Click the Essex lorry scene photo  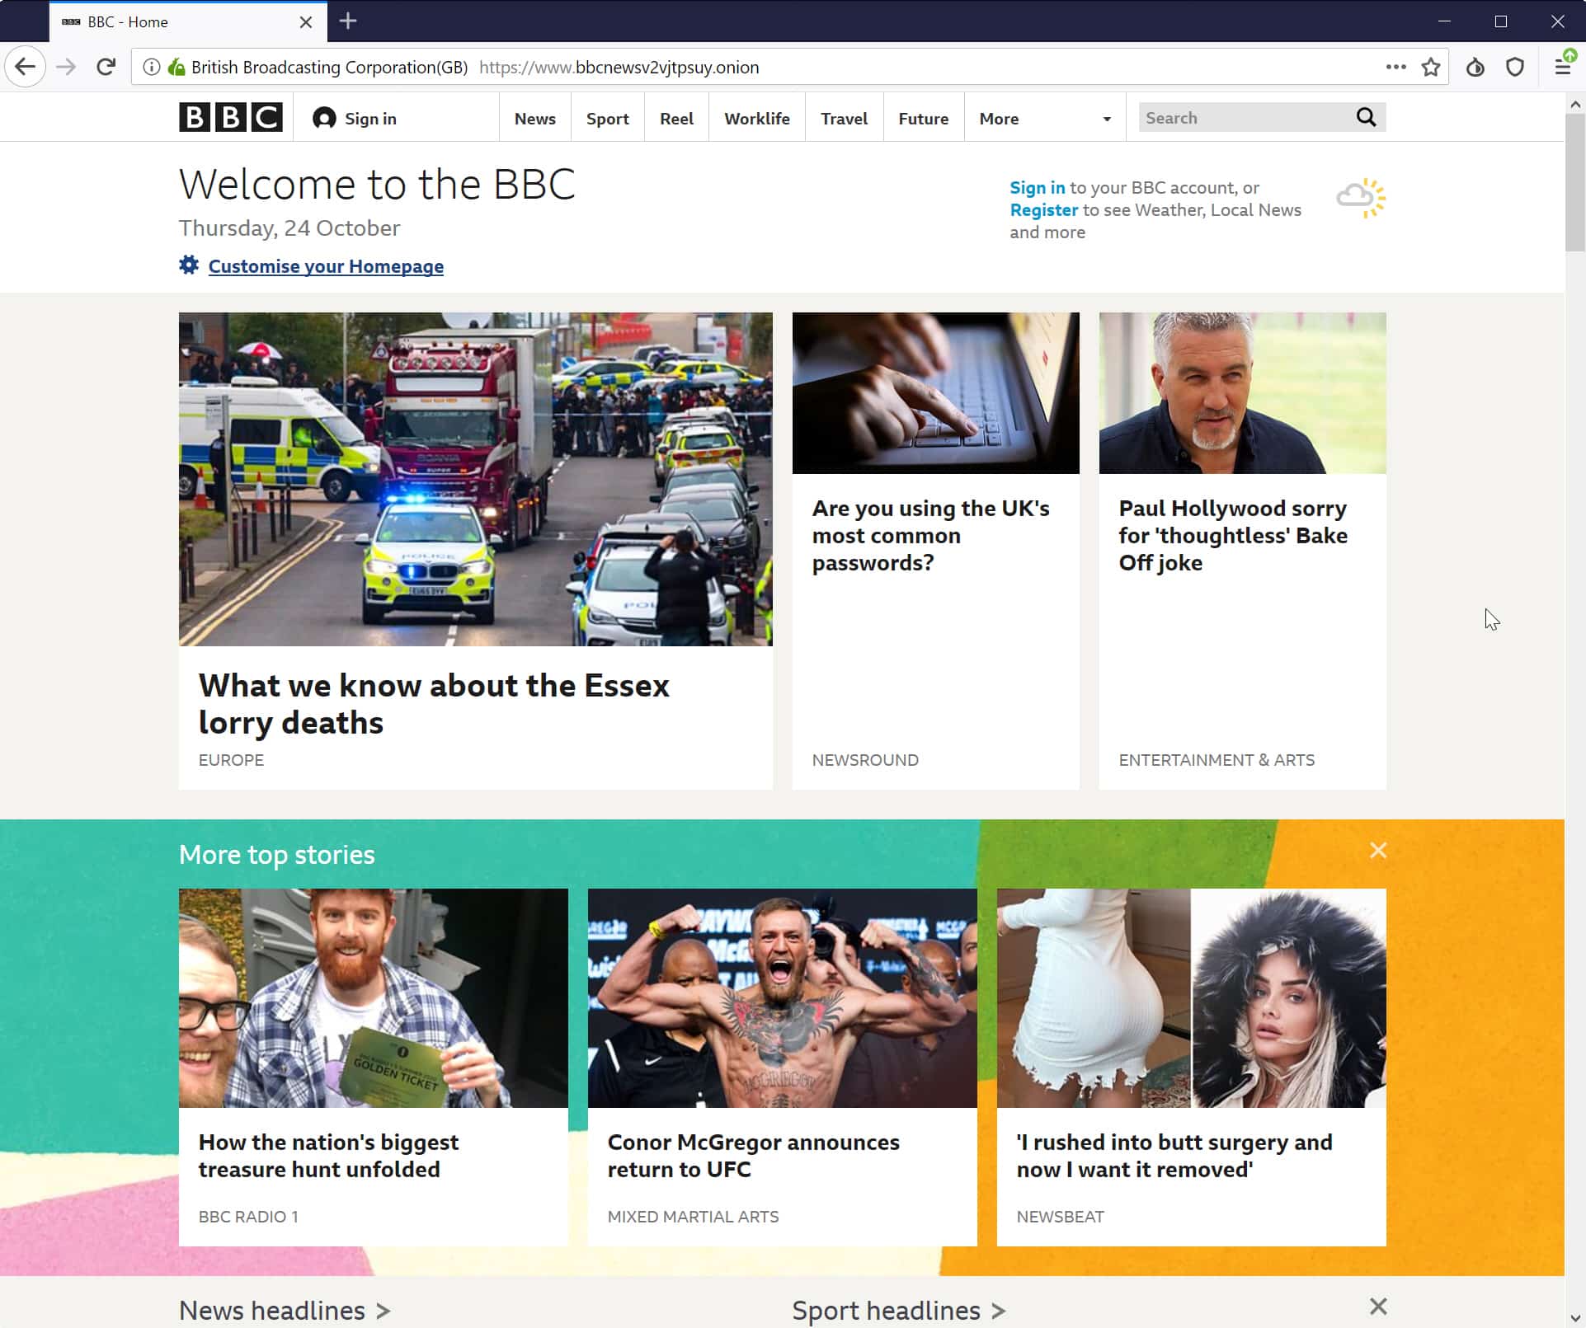[x=476, y=479]
